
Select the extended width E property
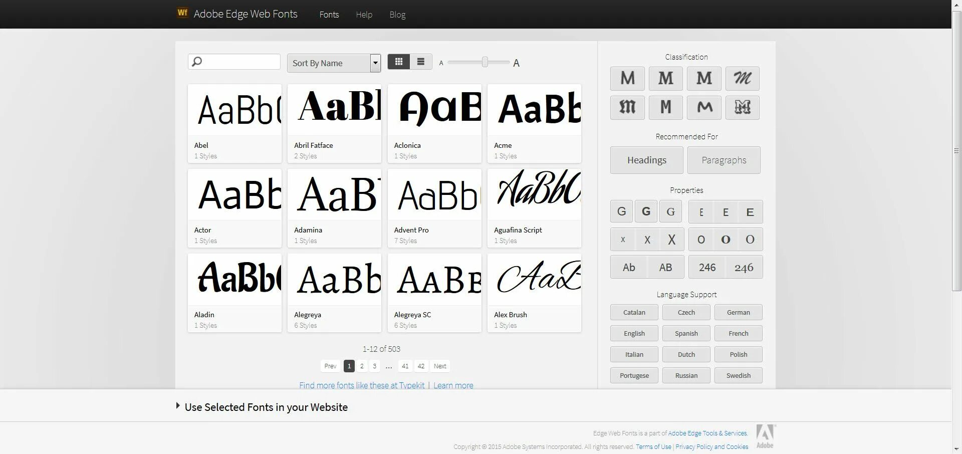750,212
